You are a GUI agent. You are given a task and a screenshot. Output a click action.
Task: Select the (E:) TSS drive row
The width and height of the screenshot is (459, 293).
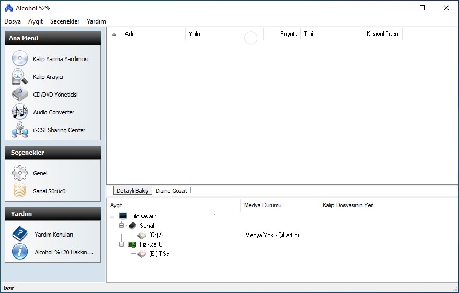tap(159, 253)
